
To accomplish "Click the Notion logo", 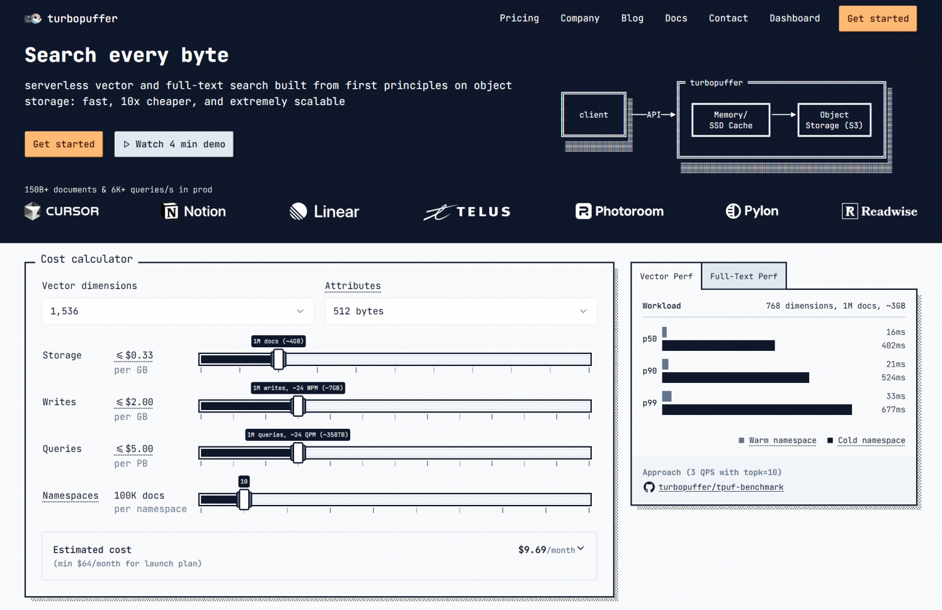I will [194, 211].
